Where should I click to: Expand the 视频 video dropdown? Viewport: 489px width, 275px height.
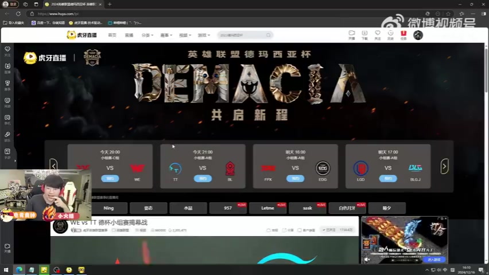(x=185, y=35)
